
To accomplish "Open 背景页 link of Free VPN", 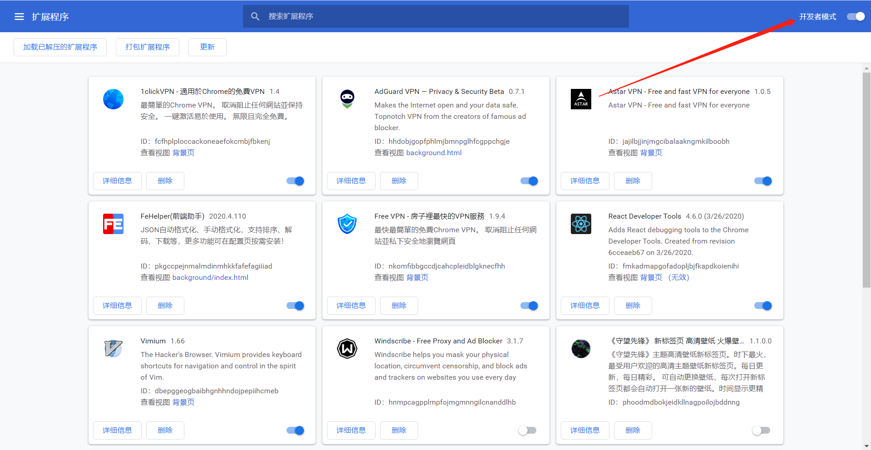I will [x=417, y=278].
